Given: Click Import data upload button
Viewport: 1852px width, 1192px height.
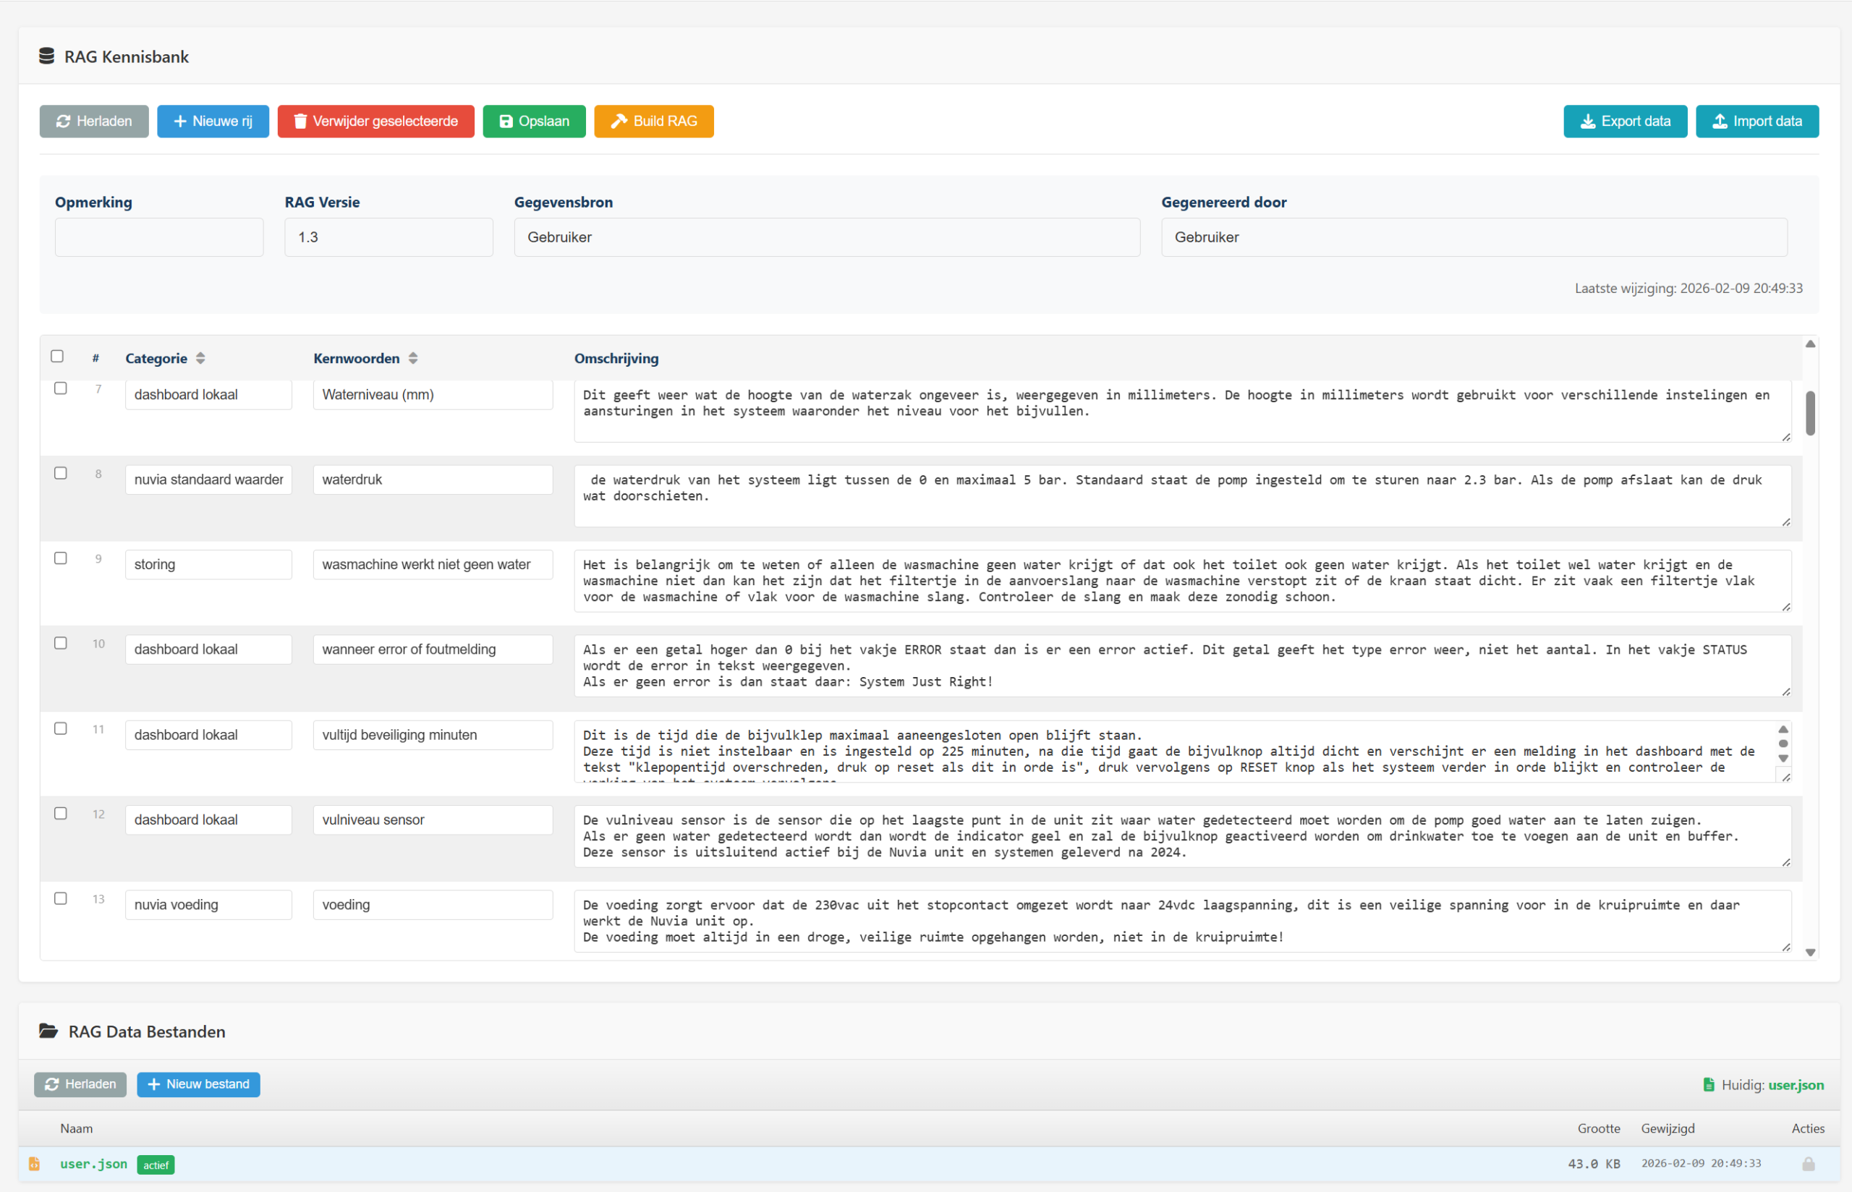Looking at the screenshot, I should tap(1757, 121).
